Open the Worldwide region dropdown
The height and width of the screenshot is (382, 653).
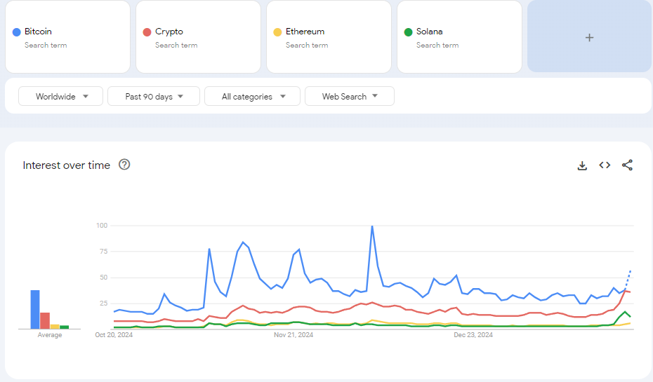61,96
